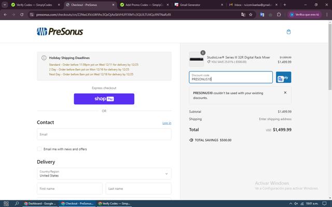
Task: Click the profile verification chip
Action: (305, 14)
